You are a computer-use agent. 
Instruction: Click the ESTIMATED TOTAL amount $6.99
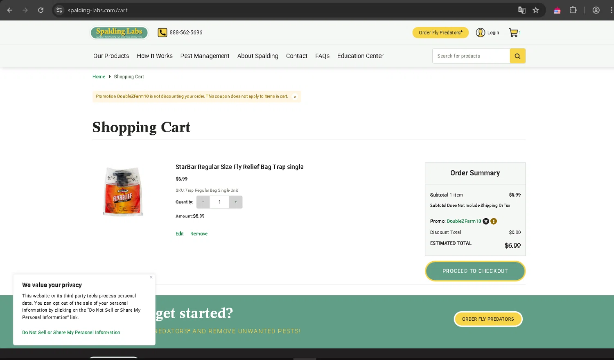pos(512,246)
